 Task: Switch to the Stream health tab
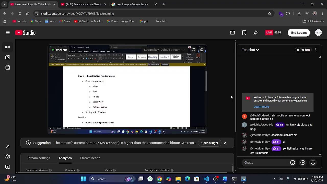tap(90, 158)
